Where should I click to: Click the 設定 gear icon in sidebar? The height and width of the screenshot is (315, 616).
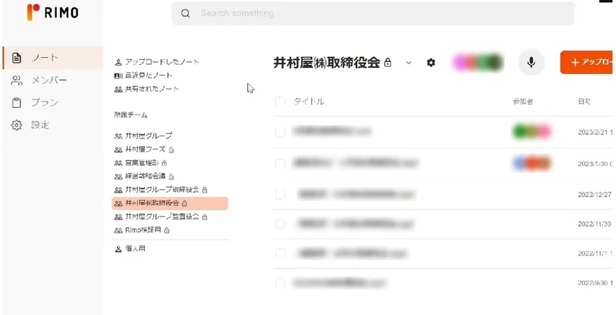coord(16,125)
